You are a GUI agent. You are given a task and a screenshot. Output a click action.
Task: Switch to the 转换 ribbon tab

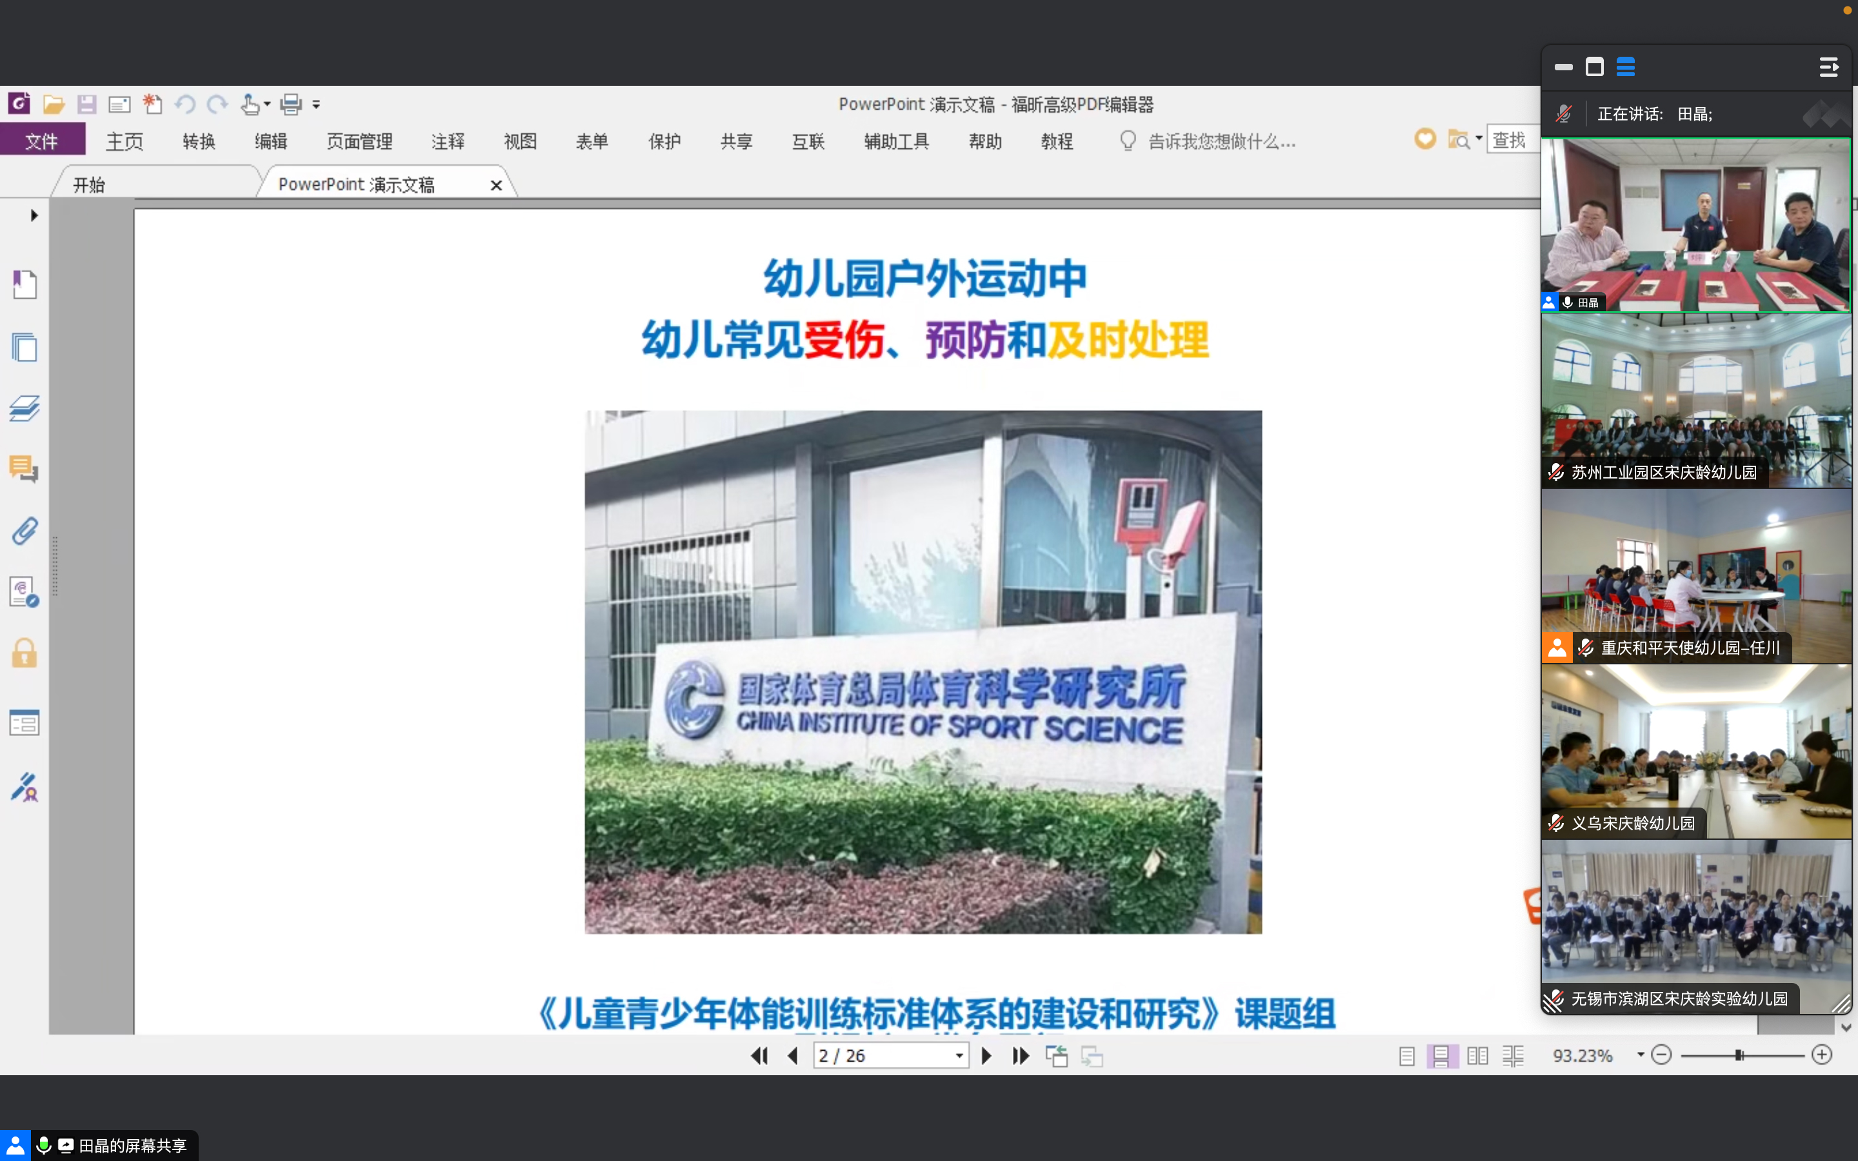tap(199, 141)
